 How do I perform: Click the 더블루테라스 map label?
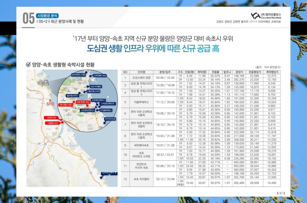(x=106, y=110)
